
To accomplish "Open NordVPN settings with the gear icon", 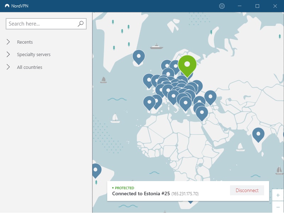I will [x=222, y=6].
